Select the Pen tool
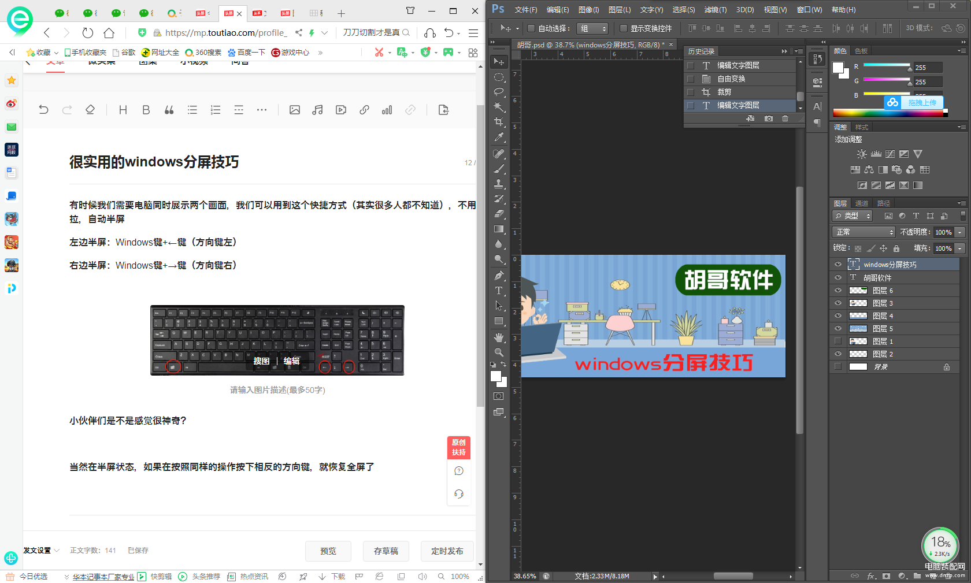The width and height of the screenshot is (971, 583). coord(499,276)
